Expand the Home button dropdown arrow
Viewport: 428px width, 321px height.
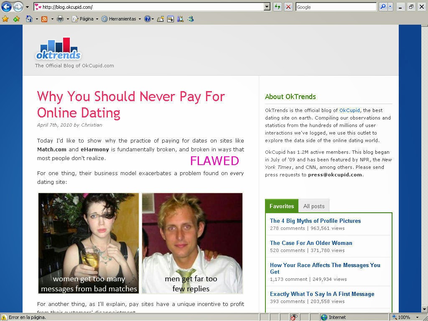coord(37,19)
